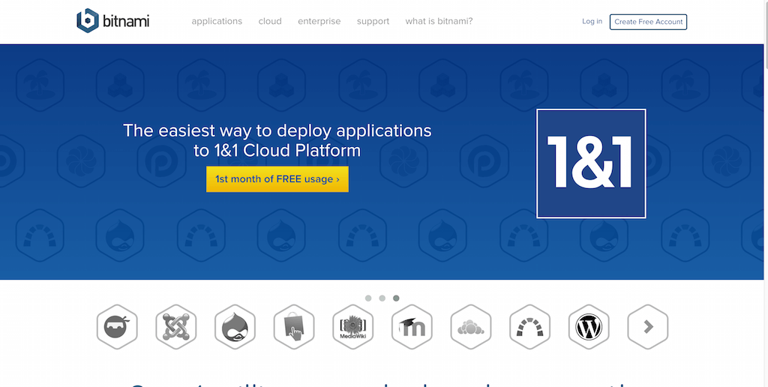Open the Redmine arch icon

coord(530,327)
